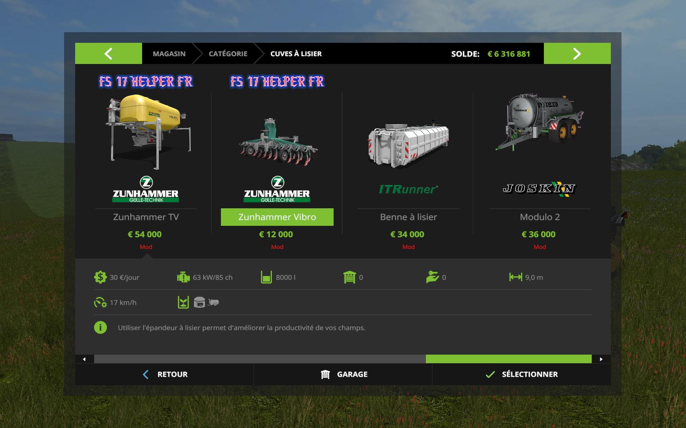Click the green horizontal scrollbar thumb

click(509, 359)
